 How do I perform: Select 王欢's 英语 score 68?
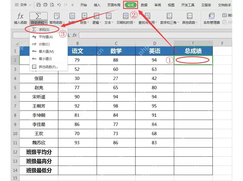[x=154, y=133]
